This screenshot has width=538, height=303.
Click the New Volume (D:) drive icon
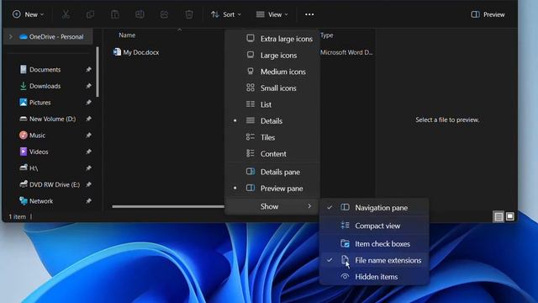[23, 119]
